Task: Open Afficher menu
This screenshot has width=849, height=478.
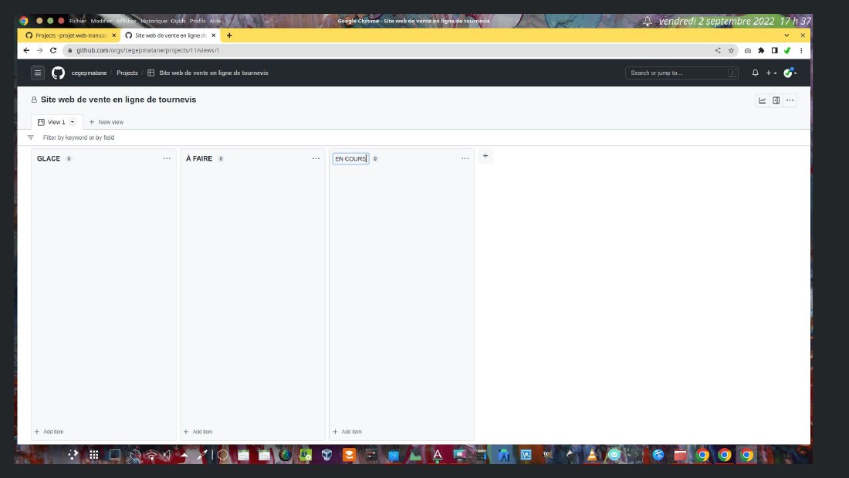Action: pyautogui.click(x=126, y=21)
